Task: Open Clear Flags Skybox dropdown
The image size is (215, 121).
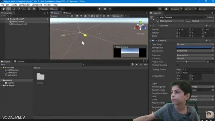Action: coord(195,44)
